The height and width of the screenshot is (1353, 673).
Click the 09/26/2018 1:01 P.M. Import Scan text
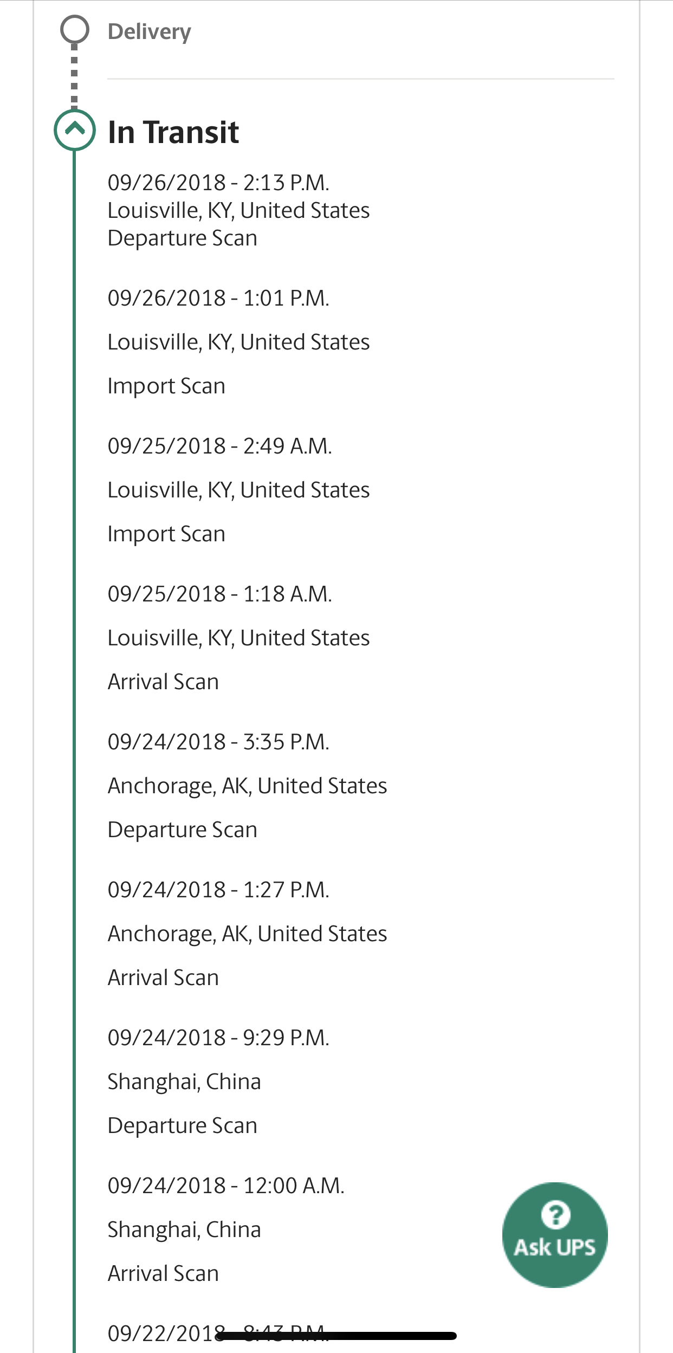166,386
